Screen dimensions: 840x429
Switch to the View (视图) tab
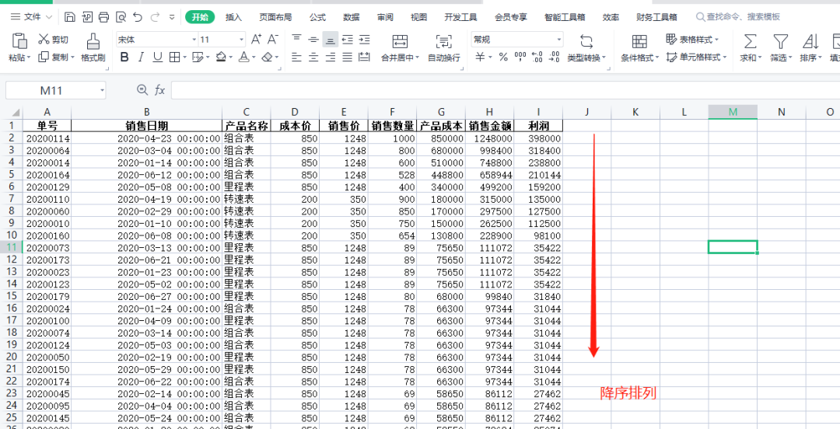pos(418,17)
